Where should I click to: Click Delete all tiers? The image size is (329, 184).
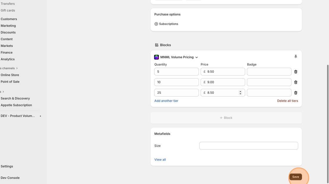(287, 101)
